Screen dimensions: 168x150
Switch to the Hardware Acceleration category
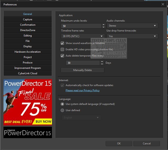pos(28,52)
